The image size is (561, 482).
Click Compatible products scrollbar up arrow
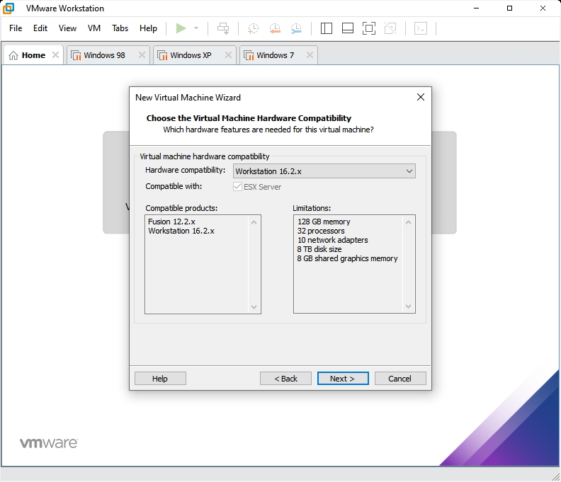254,222
